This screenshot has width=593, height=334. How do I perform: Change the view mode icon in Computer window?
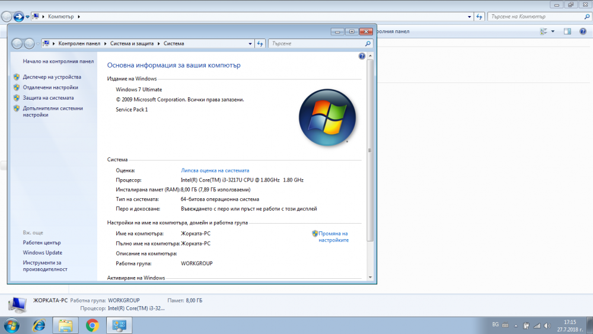click(x=543, y=31)
